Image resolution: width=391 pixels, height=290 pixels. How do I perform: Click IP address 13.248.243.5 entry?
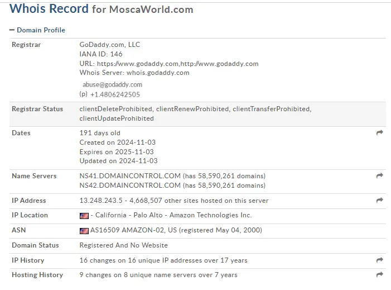101,201
